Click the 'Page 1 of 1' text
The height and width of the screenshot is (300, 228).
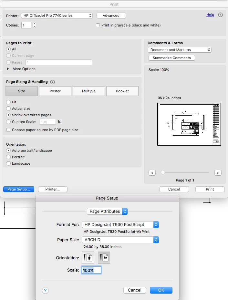coord(185,180)
